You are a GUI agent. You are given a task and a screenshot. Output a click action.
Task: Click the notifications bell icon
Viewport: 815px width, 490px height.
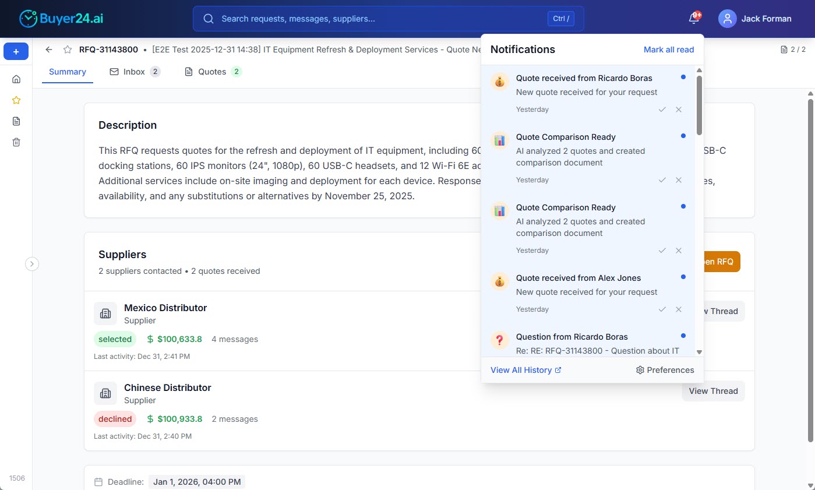(693, 19)
